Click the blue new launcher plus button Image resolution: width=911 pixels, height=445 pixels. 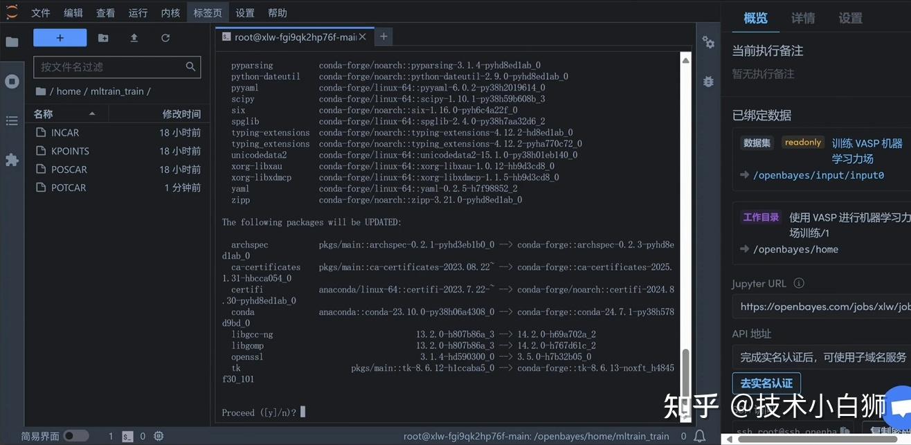click(60, 38)
